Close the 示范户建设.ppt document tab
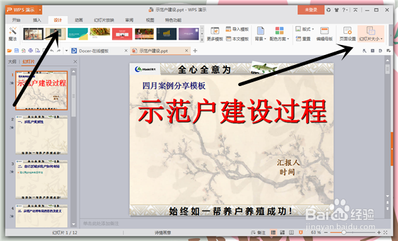398x241 pixels. 186,51
